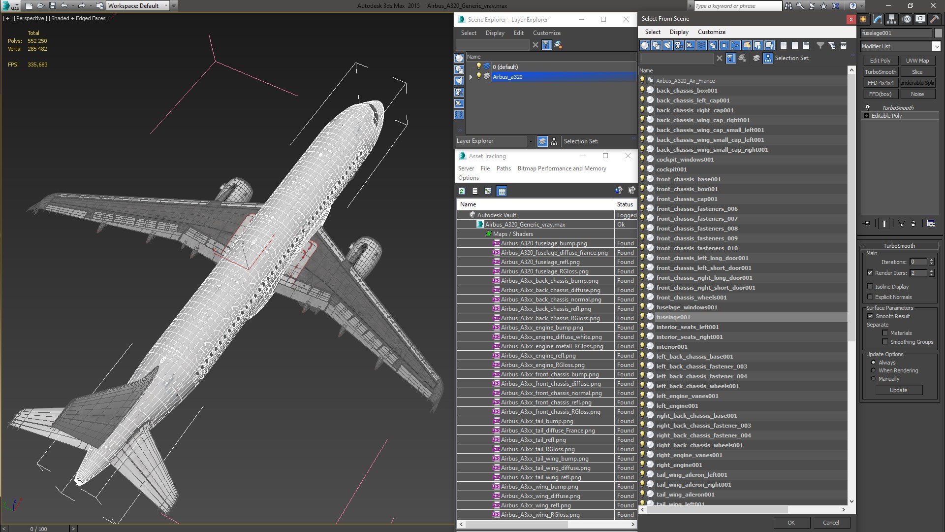This screenshot has width=945, height=532.
Task: Click the red close button of Select From Scene
Action: click(851, 19)
